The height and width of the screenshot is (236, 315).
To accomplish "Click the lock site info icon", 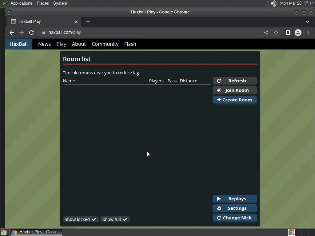I will pos(44,33).
